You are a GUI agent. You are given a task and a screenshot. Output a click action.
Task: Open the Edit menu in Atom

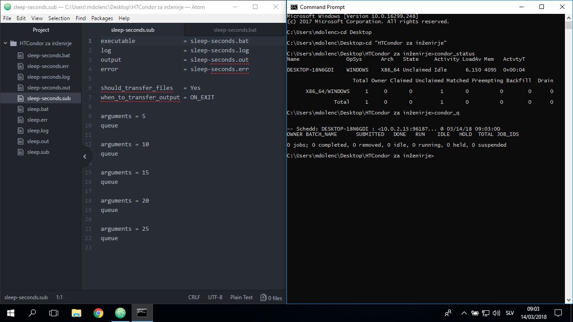pos(21,18)
